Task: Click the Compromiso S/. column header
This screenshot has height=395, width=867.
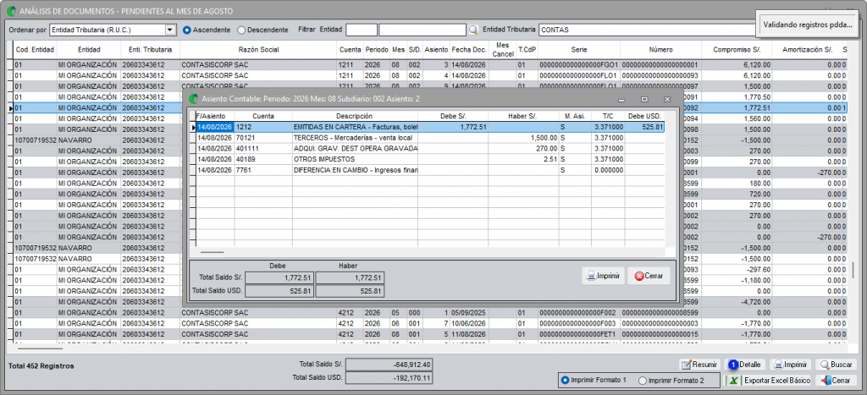Action: click(737, 50)
